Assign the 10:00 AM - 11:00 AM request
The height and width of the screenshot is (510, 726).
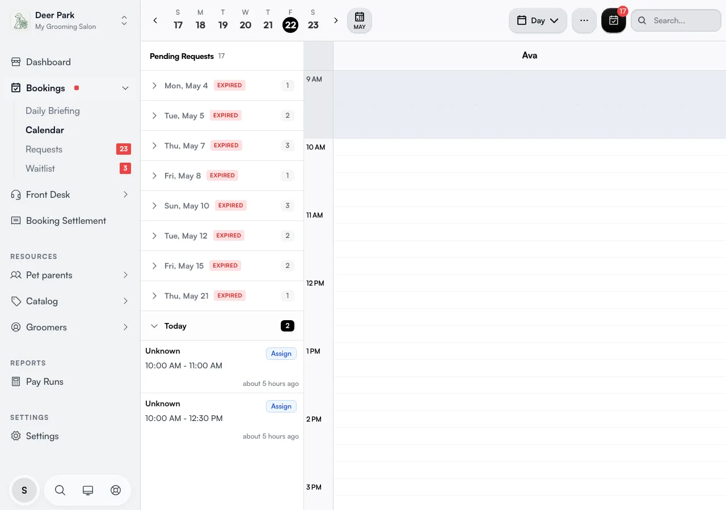point(281,354)
